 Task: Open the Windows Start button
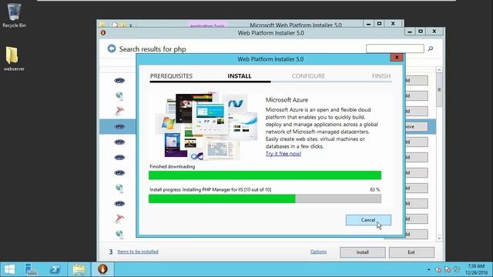(9, 269)
